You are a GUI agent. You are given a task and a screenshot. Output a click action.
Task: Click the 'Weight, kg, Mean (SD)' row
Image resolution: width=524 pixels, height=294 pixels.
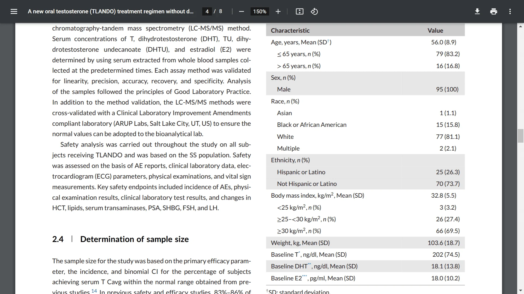click(x=365, y=243)
